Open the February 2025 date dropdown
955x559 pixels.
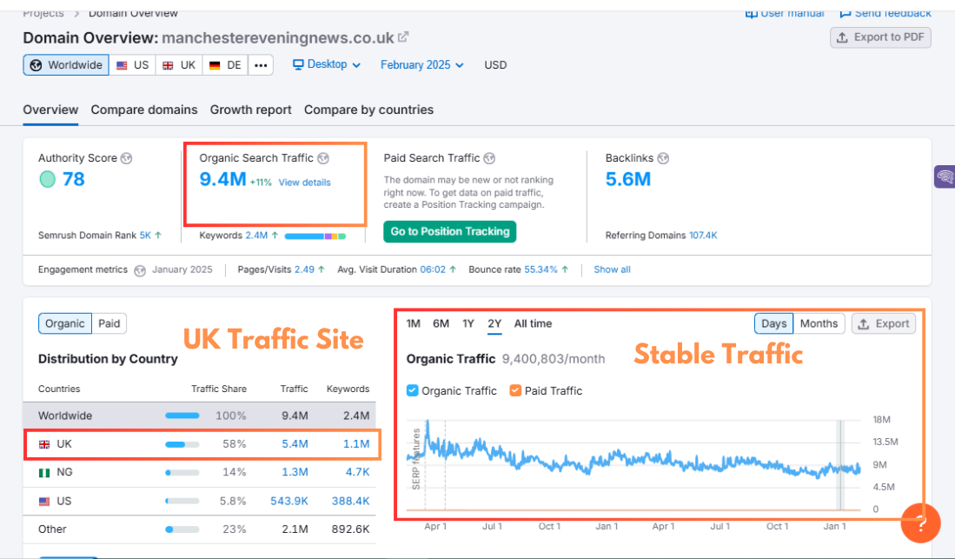[x=422, y=65]
